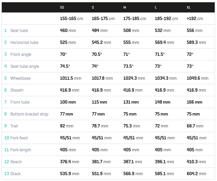Click the Wheelbase row label
This screenshot has width=217, height=181.
[x=20, y=78]
